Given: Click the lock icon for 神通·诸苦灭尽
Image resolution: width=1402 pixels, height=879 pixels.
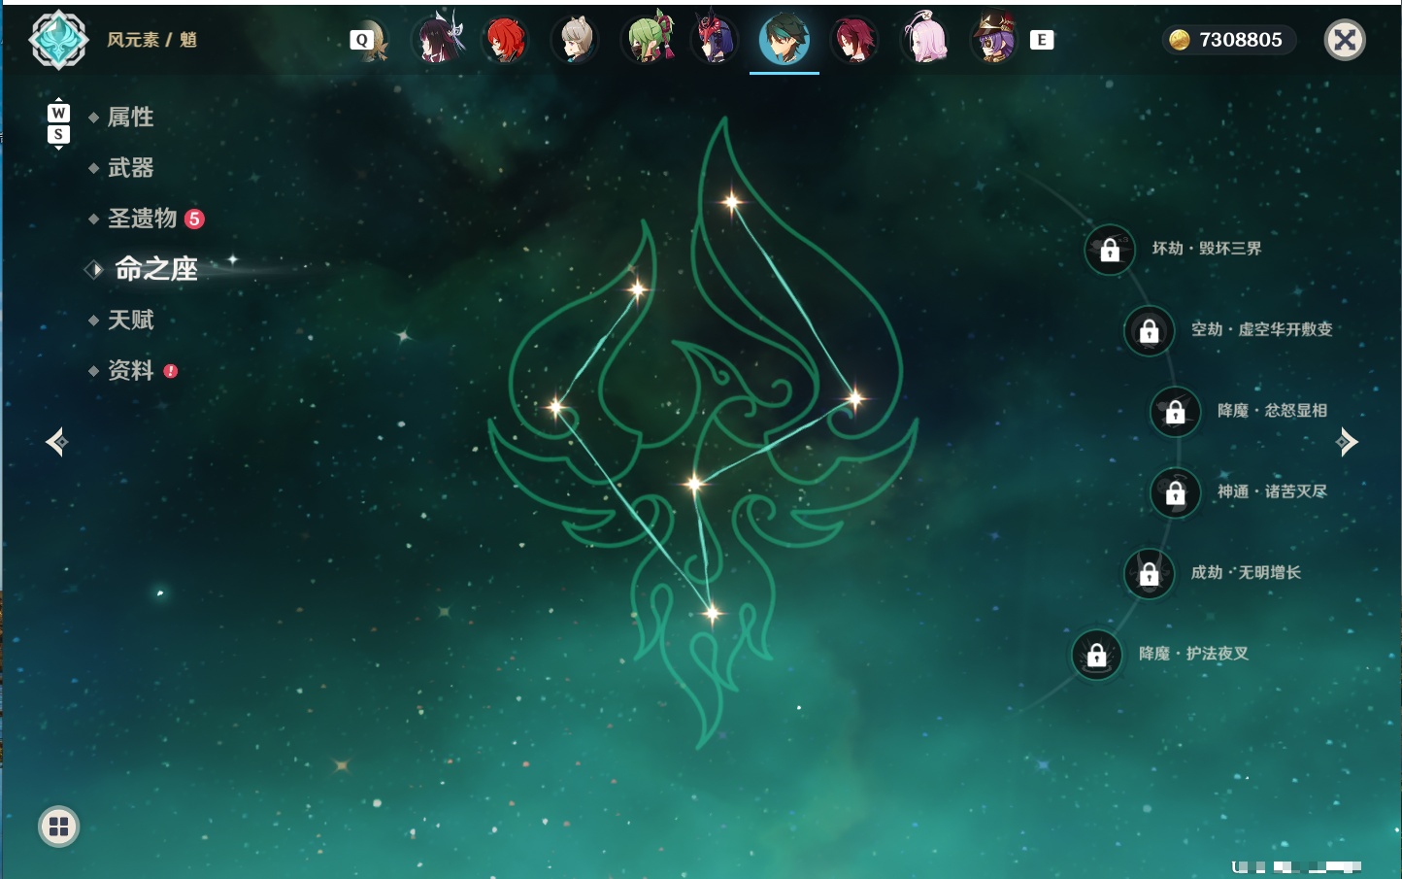Looking at the screenshot, I should [1176, 492].
